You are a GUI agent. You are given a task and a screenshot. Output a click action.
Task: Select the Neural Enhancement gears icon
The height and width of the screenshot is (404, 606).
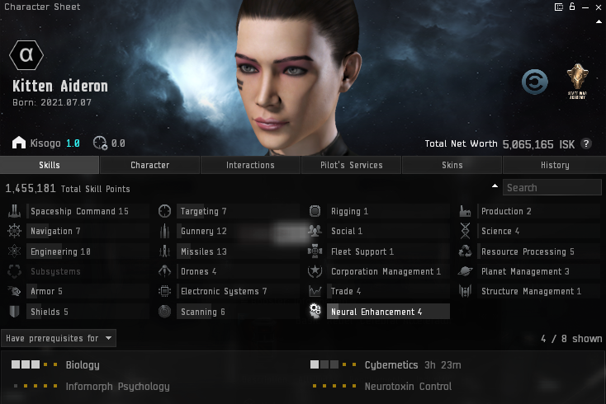315,311
